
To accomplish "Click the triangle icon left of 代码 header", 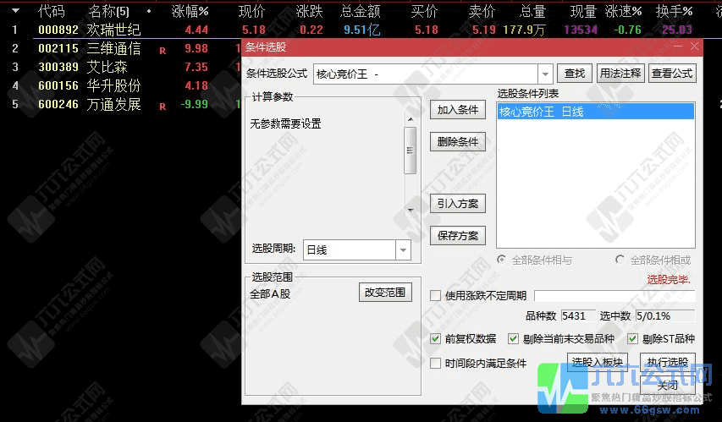I will point(15,11).
